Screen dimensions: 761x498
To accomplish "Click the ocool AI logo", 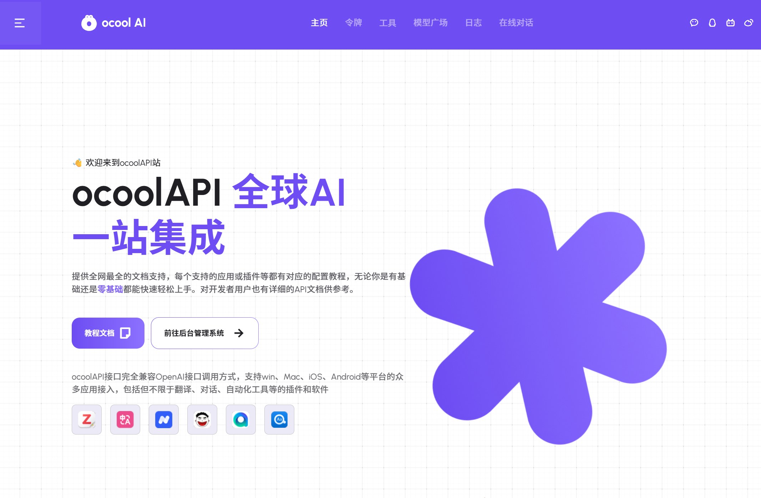I will point(113,23).
